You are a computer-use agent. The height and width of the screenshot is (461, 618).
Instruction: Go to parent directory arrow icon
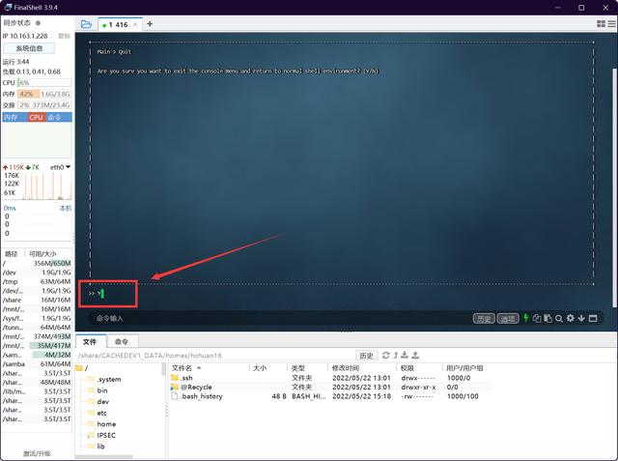click(x=396, y=356)
